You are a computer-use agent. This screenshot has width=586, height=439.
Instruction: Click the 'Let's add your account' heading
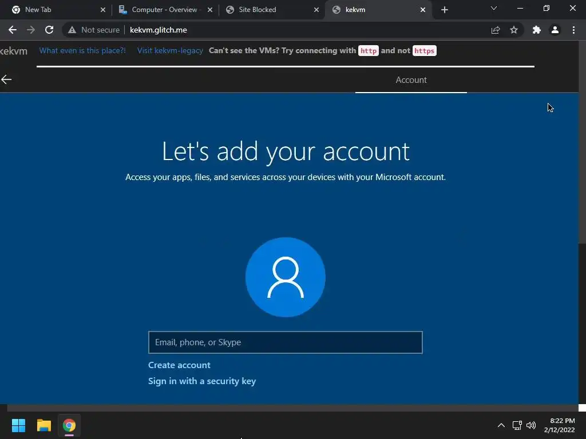(286, 151)
